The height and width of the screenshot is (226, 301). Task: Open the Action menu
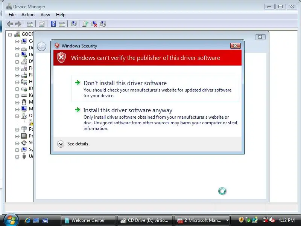coord(28,15)
